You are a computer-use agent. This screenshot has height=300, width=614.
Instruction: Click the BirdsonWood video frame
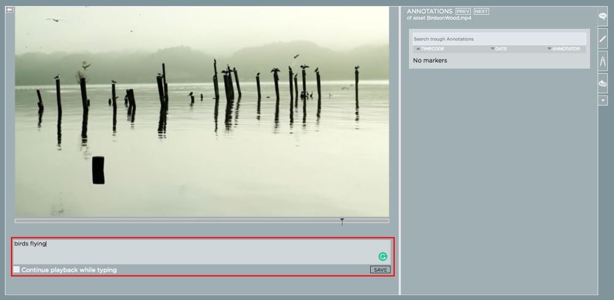[x=202, y=112]
